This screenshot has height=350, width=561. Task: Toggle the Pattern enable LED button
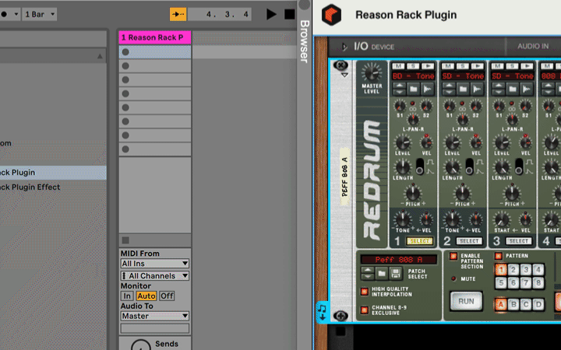click(x=498, y=256)
